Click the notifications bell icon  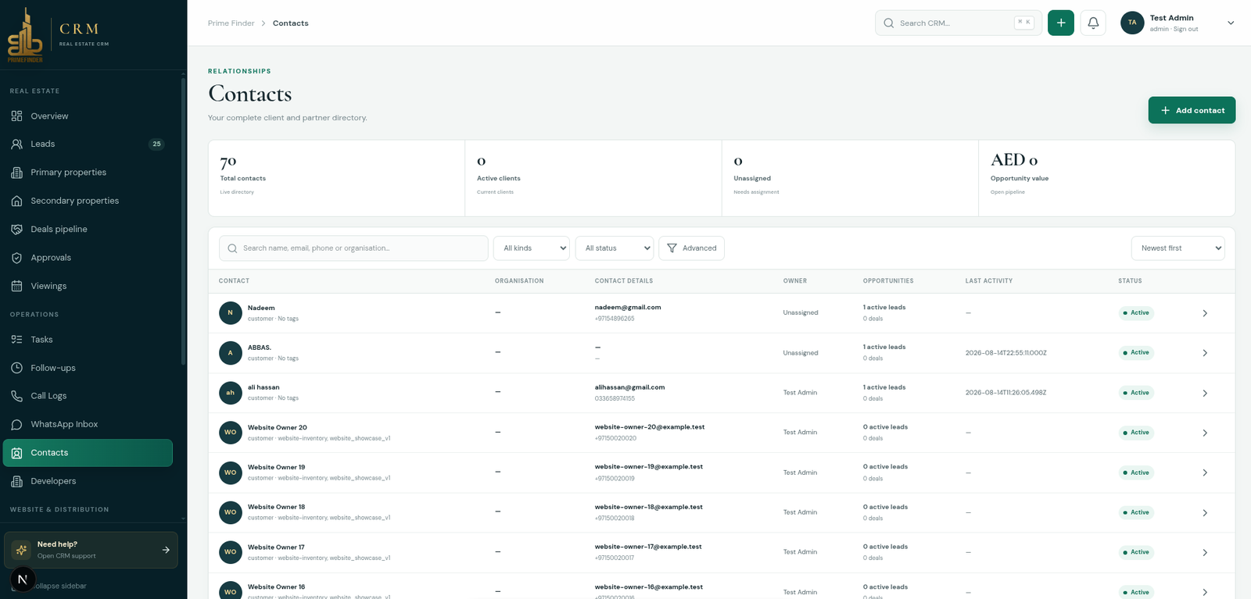(x=1093, y=23)
